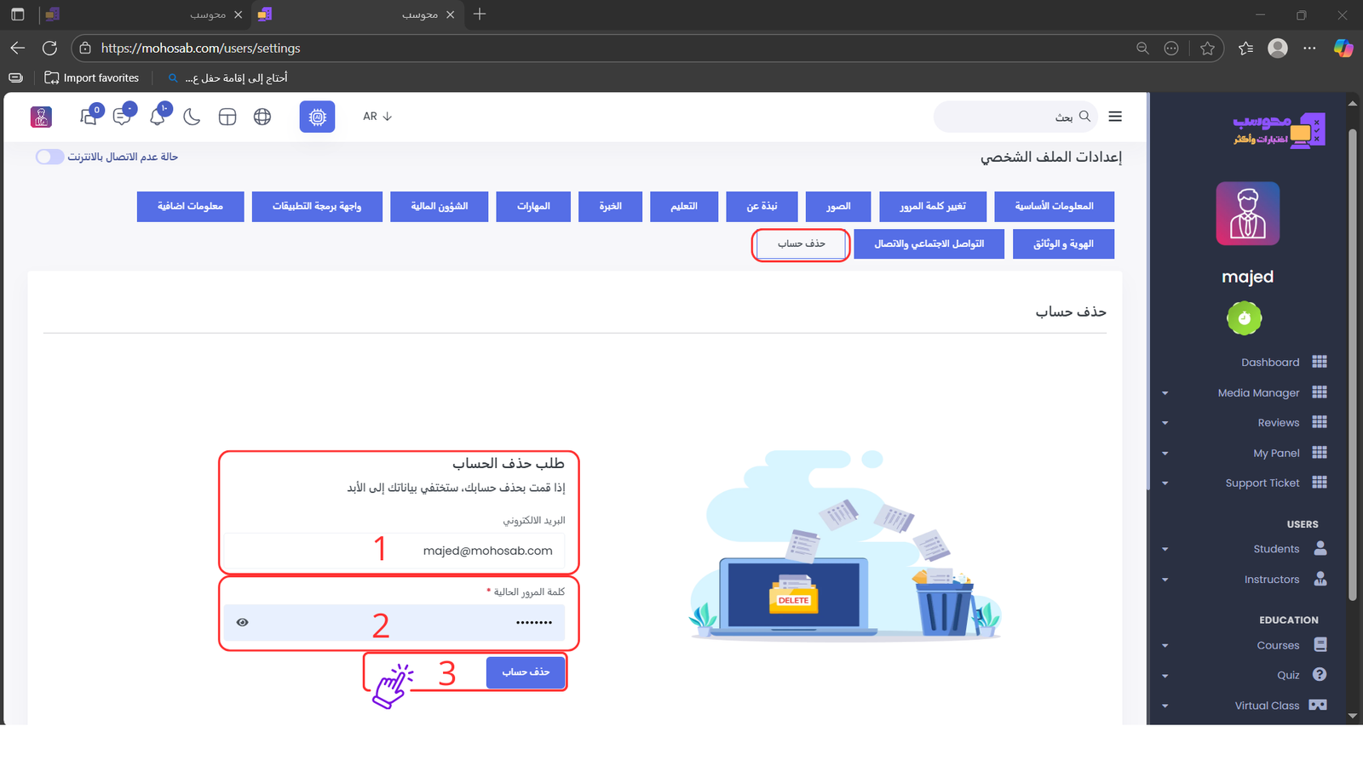Image resolution: width=1363 pixels, height=766 pixels.
Task: Click the بحث search box
Action: point(1005,117)
